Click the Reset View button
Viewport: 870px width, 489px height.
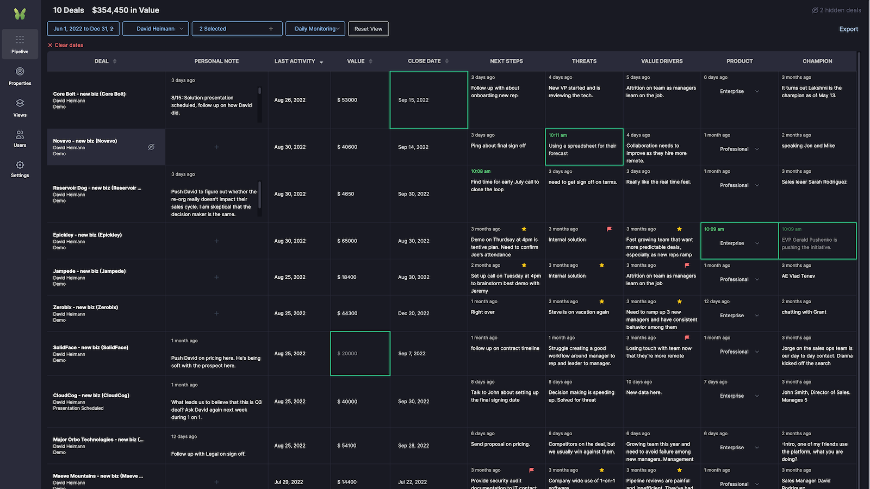point(368,28)
